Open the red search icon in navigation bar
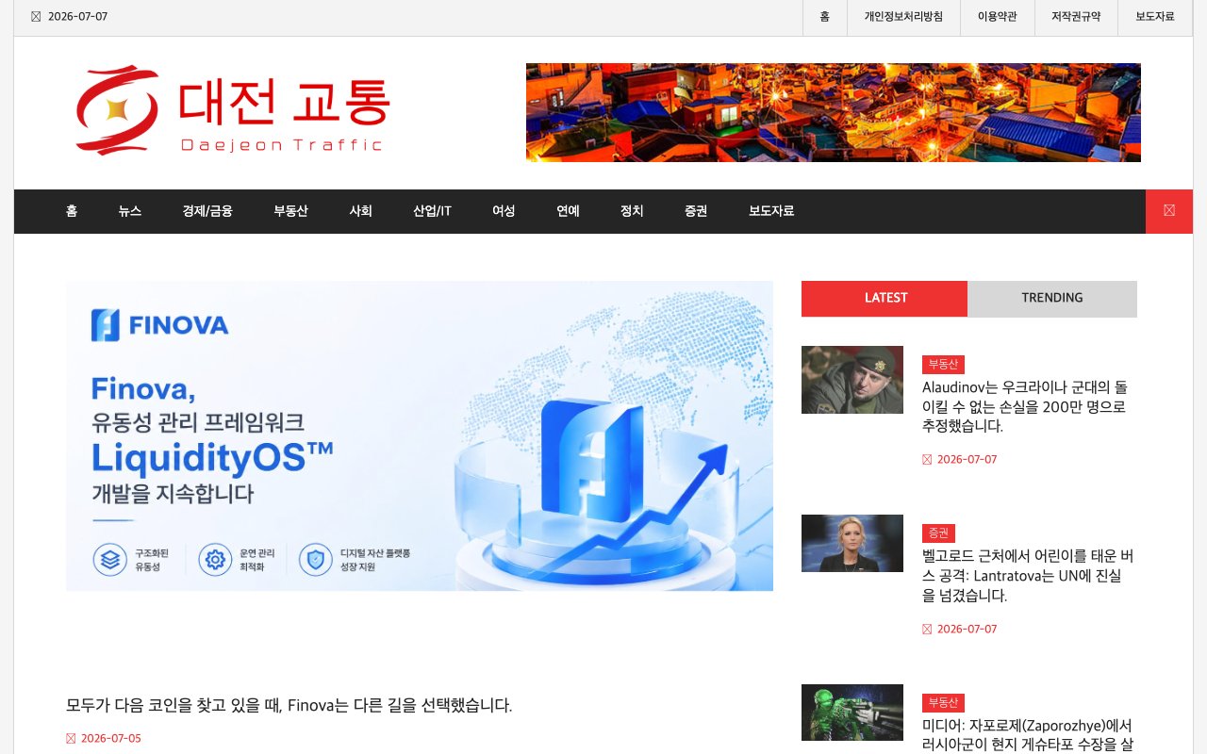 click(x=1169, y=211)
